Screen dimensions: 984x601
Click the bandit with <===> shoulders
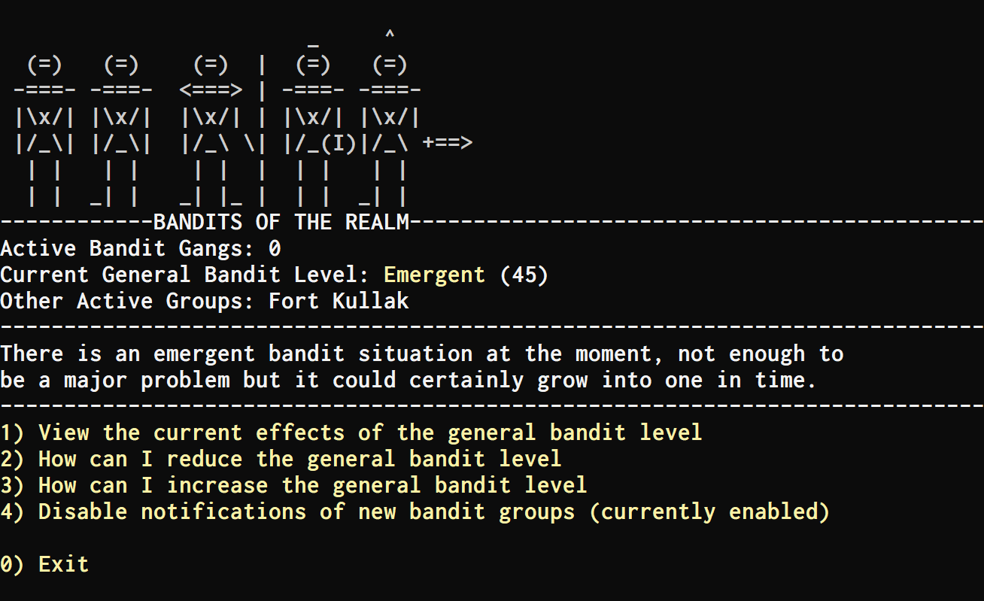point(211,131)
